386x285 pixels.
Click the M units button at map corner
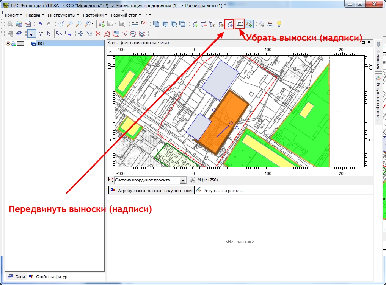(x=110, y=51)
